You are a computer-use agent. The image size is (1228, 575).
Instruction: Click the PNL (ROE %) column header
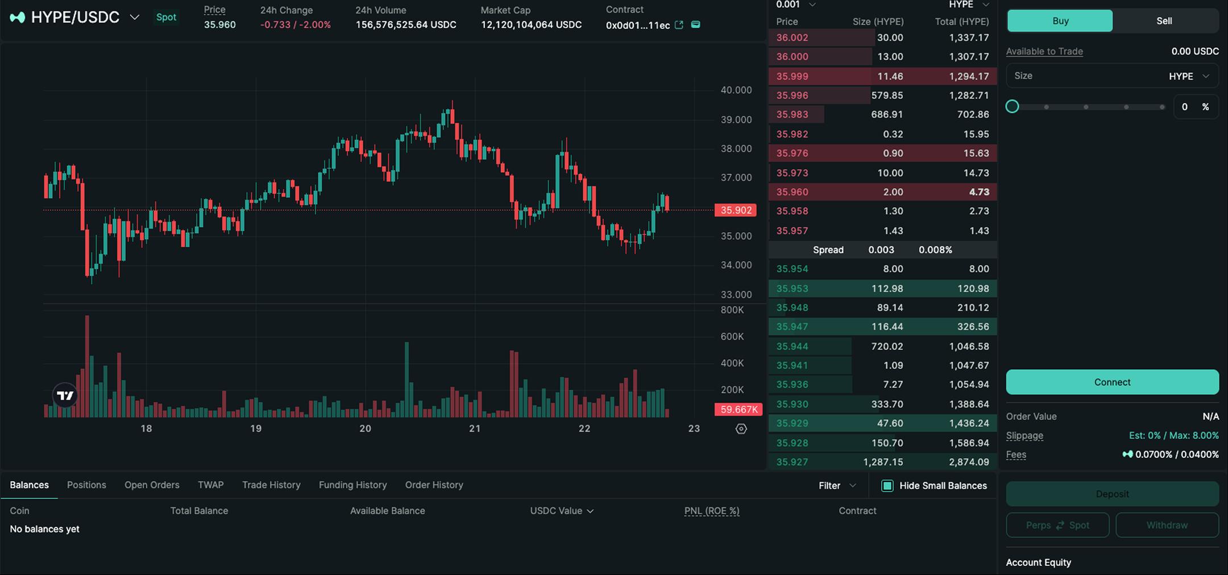(x=712, y=511)
